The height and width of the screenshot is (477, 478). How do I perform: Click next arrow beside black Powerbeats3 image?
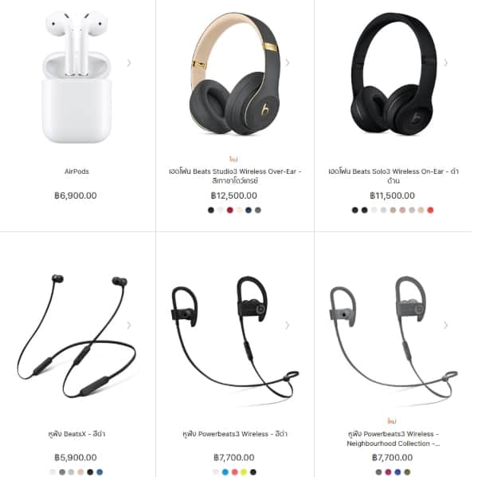pos(287,325)
